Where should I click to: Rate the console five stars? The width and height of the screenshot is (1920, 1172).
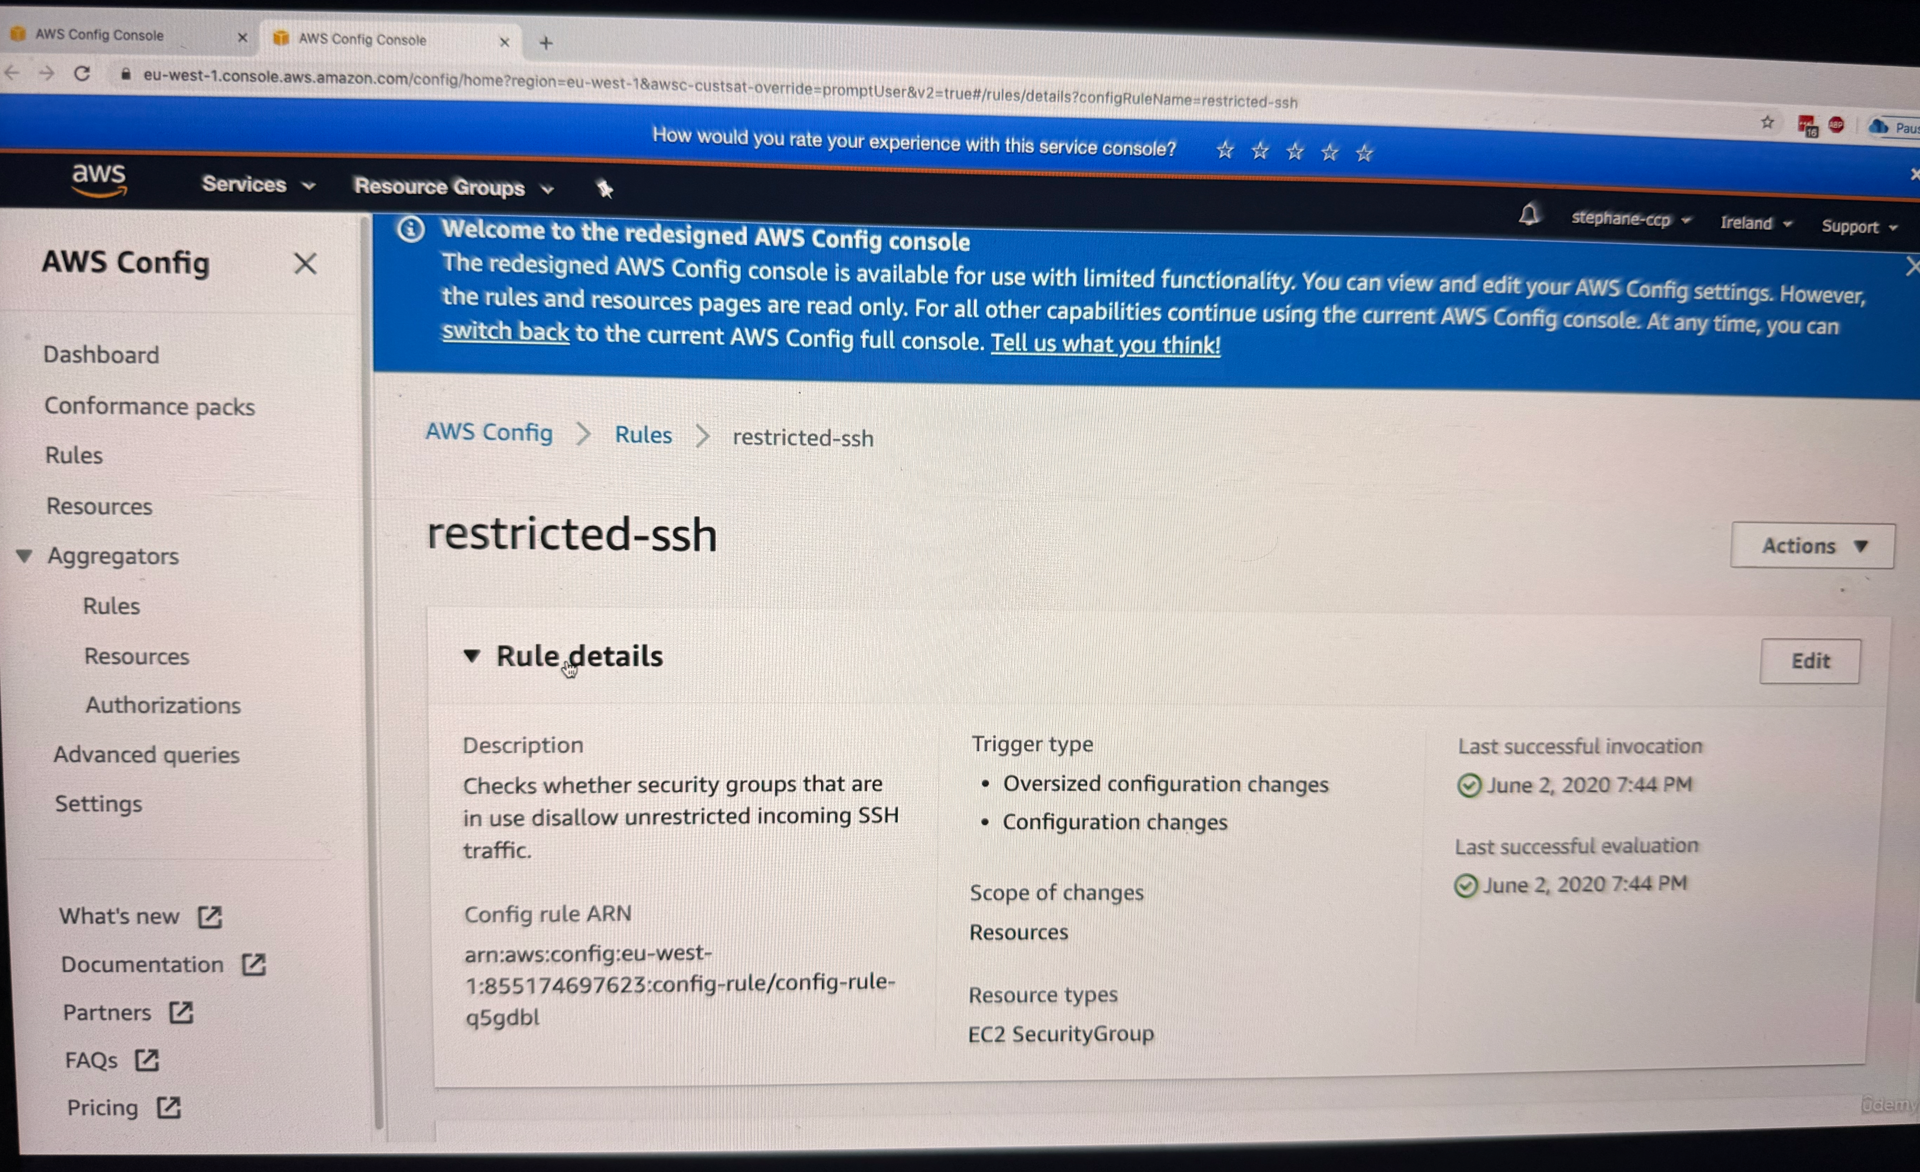(1364, 153)
